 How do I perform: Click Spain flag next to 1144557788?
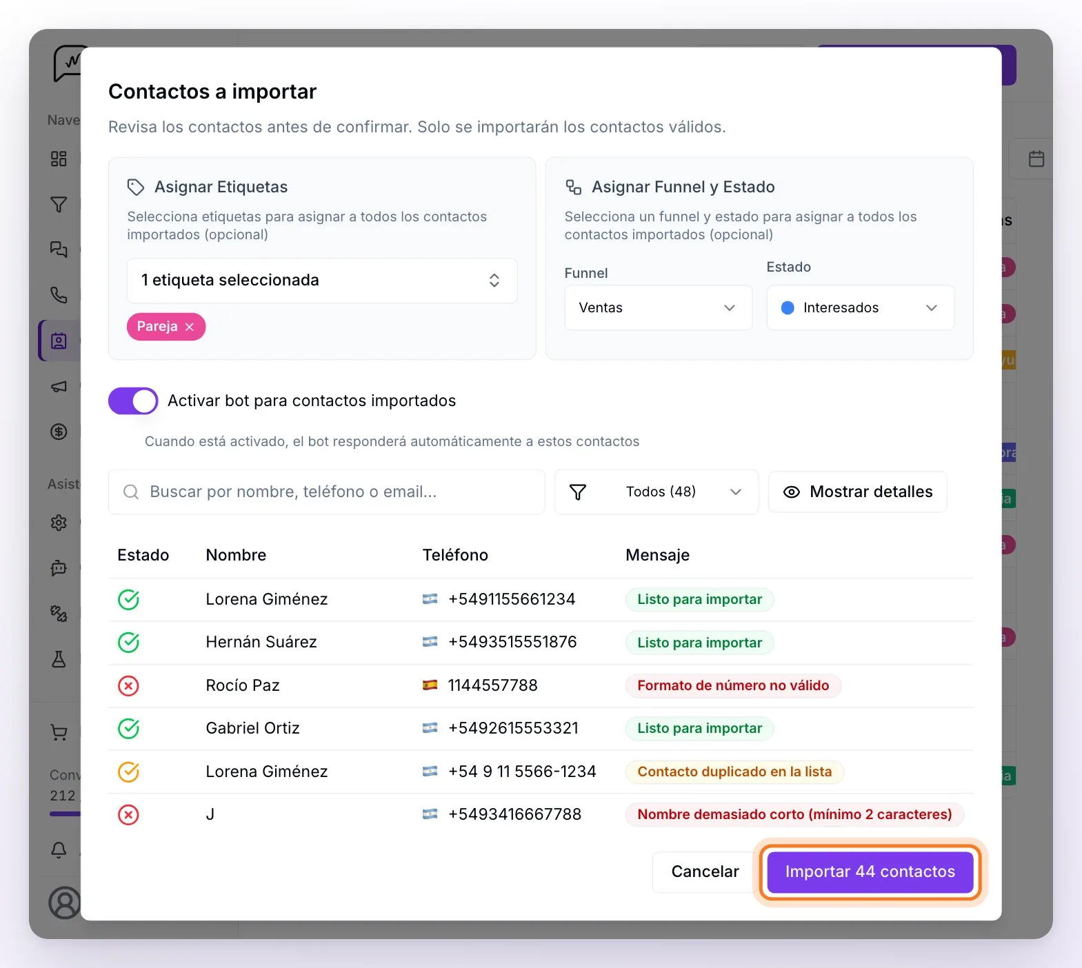coord(430,685)
